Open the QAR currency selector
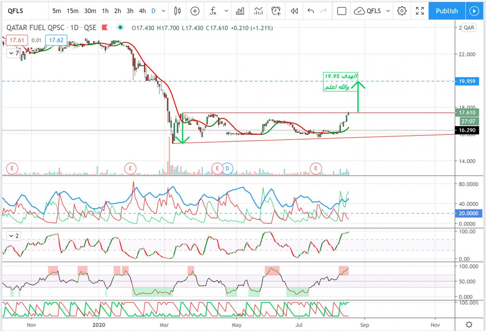The image size is (486, 331). 469,28
